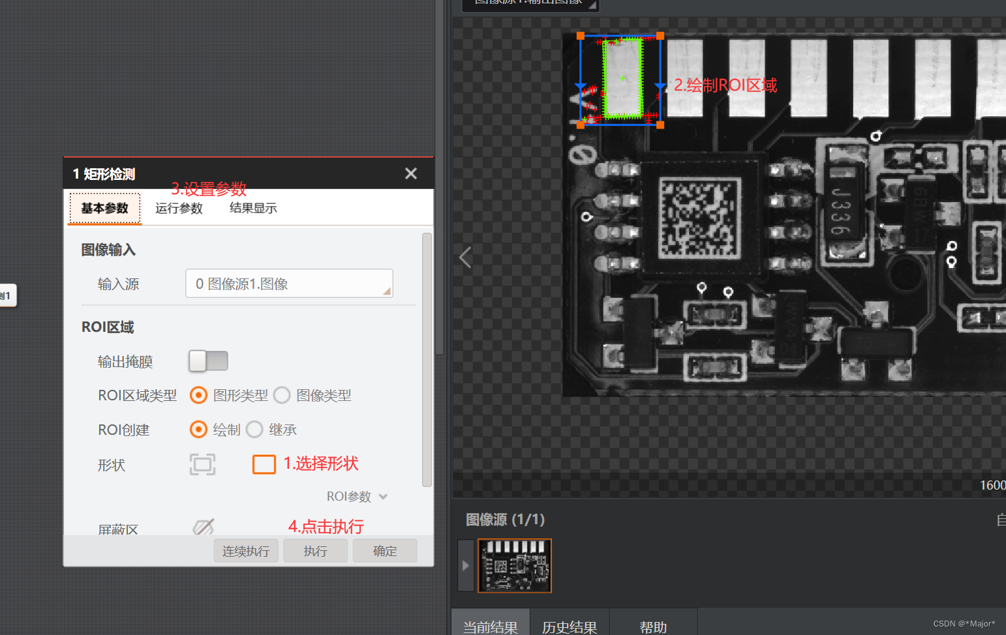Select the 图形类型 radio button

(x=198, y=395)
